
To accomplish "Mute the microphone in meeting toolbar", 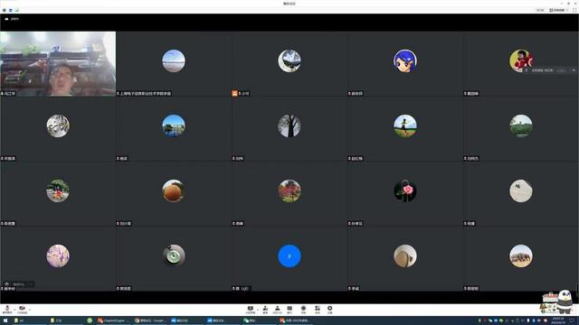I will (7, 309).
